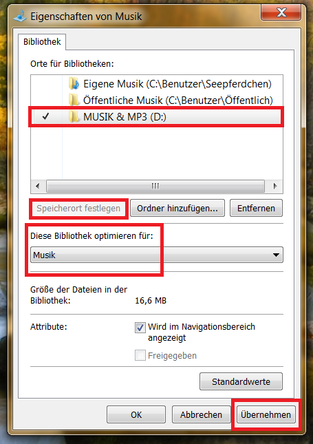Close the Eigenschaften von Musik dialog
This screenshot has height=444, width=313.
[x=281, y=12]
